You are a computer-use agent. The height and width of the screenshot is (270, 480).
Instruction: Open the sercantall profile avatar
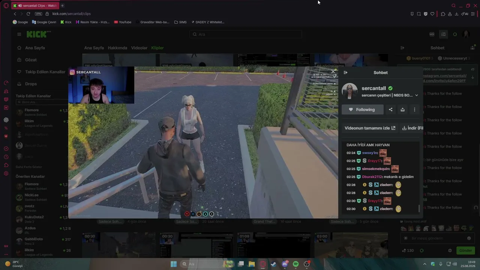tap(349, 91)
